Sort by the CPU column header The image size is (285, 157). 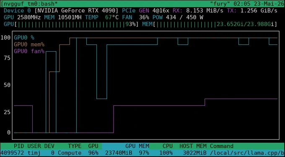[x=168, y=146]
